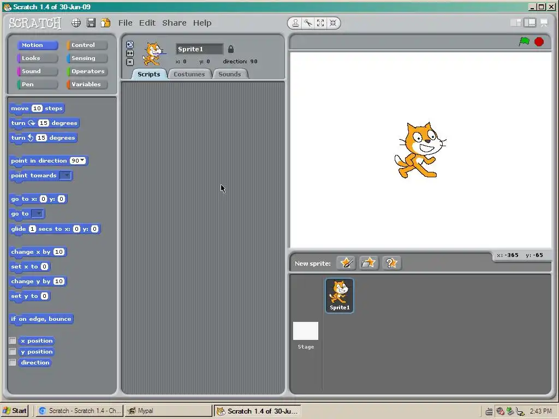Choose new sprite from file
The height and width of the screenshot is (419, 559).
tap(368, 263)
